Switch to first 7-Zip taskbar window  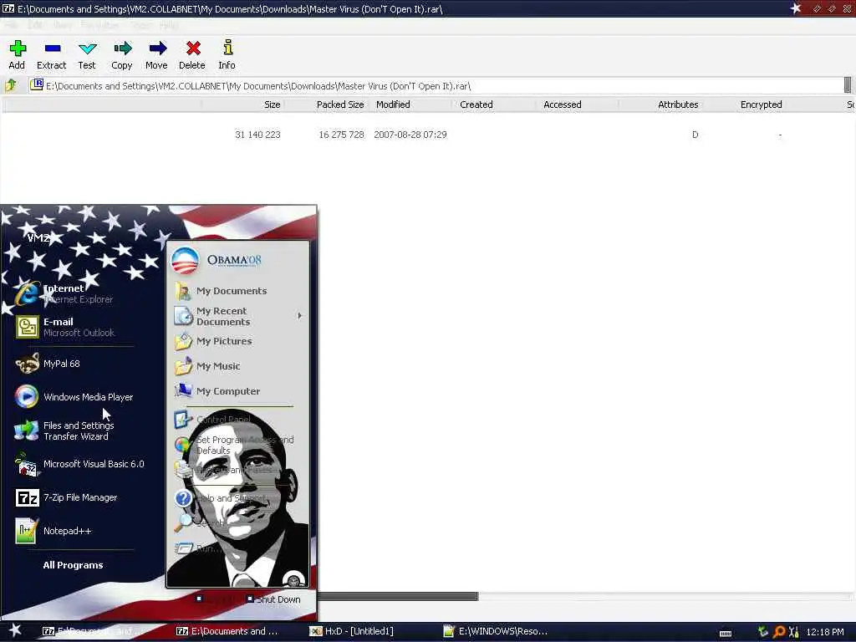[93, 631]
